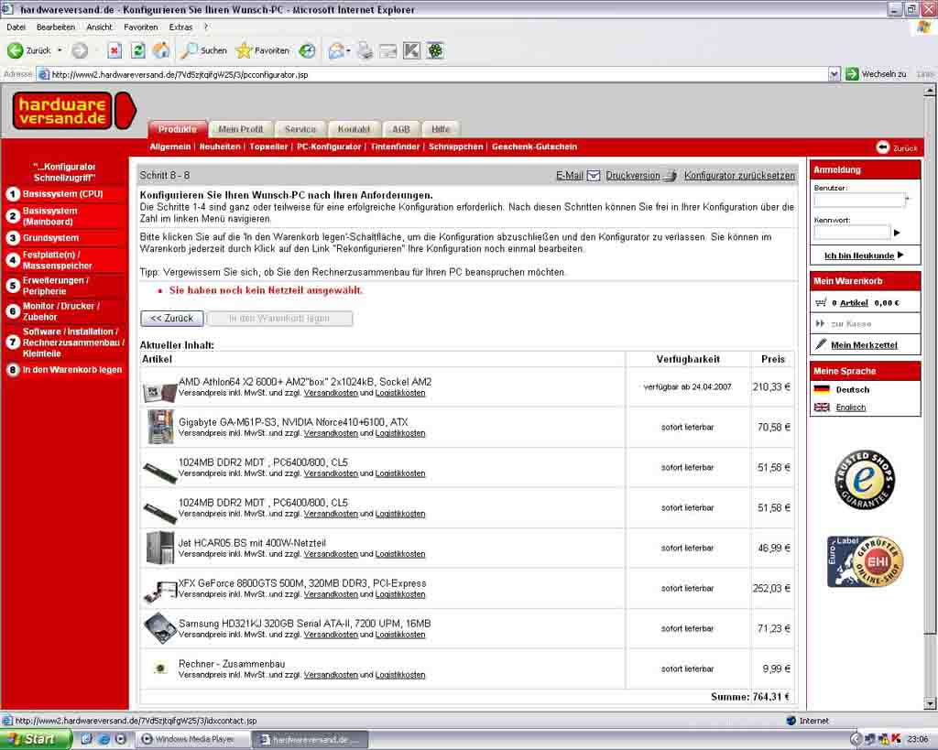
Task: Click Logistikkosten link in XFX GeForce row
Action: [x=400, y=594]
